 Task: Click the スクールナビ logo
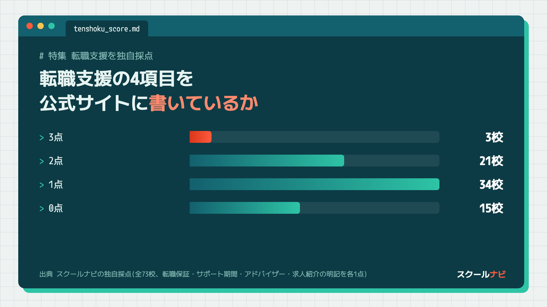click(481, 274)
